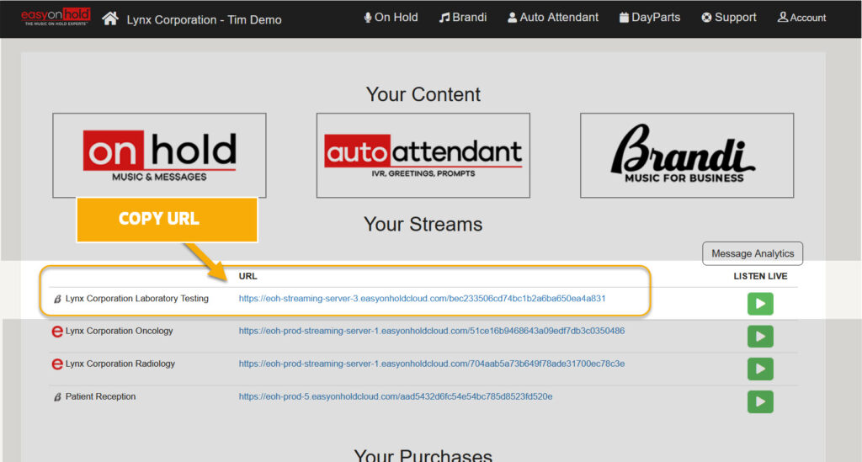The height and width of the screenshot is (462, 862).
Task: Open the On Hold menu
Action: pyautogui.click(x=391, y=18)
